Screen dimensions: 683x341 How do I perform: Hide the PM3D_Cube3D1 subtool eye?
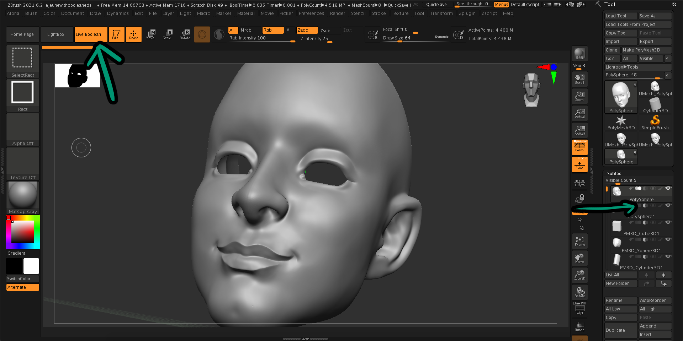[668, 222]
